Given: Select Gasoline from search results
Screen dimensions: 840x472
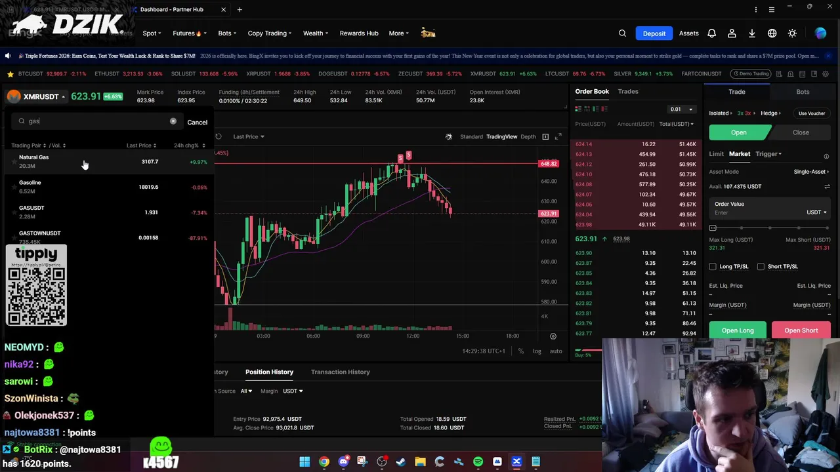Looking at the screenshot, I should tap(108, 187).
